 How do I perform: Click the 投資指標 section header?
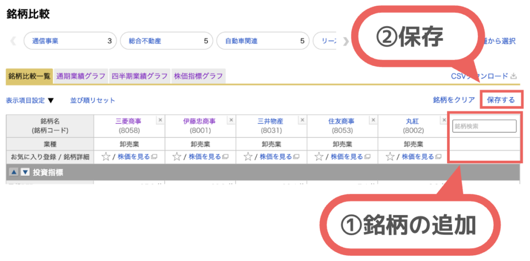[x=262, y=173]
